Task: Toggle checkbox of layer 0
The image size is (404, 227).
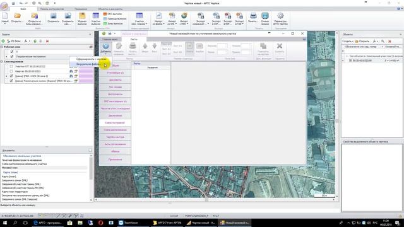Action: pos(11,52)
